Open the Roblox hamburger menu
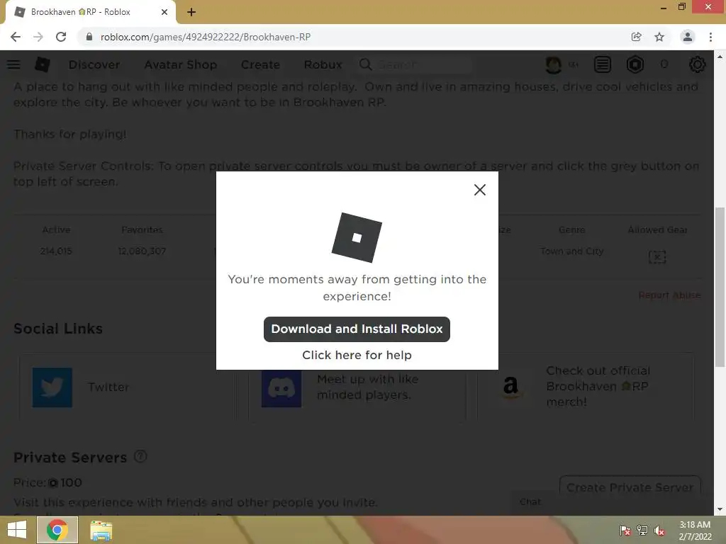 click(13, 64)
